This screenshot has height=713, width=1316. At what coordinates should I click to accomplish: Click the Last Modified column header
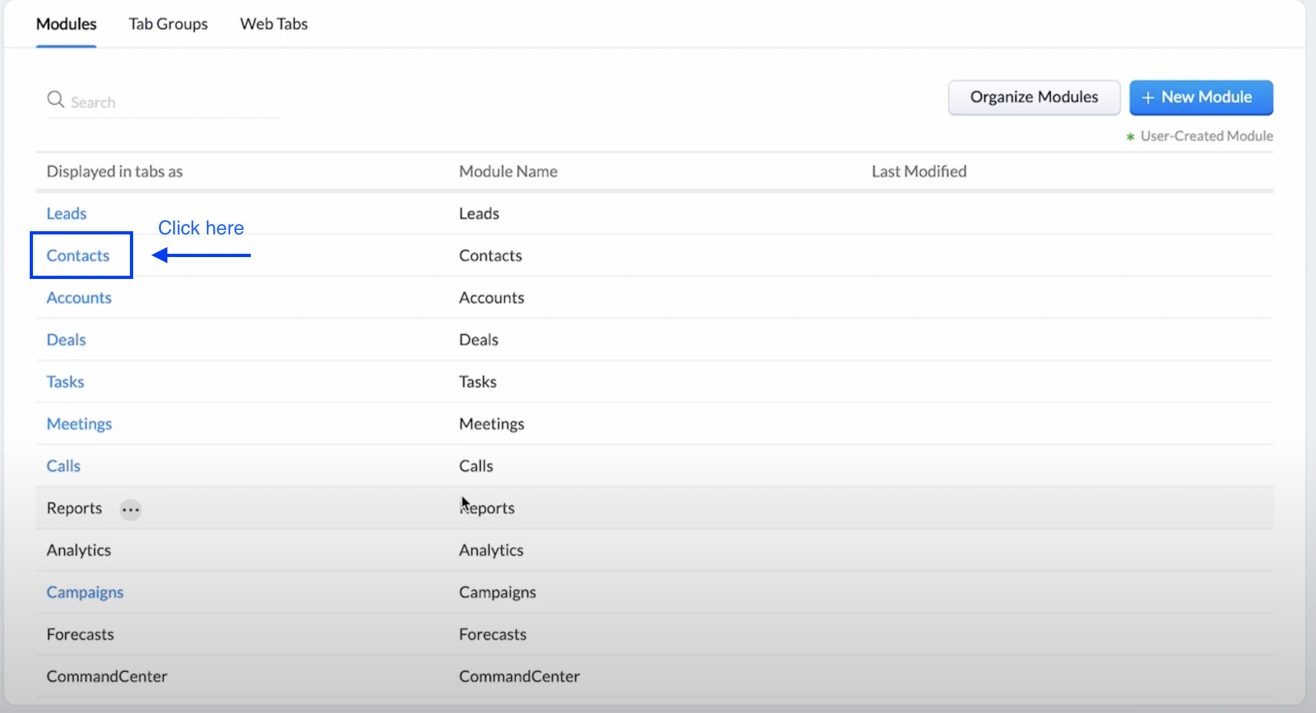[918, 171]
